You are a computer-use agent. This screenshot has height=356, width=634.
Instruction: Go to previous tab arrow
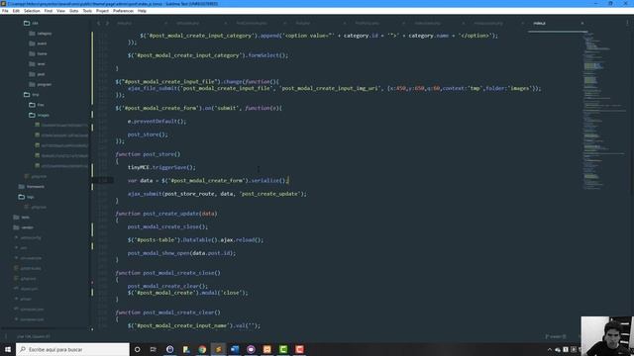click(x=99, y=24)
